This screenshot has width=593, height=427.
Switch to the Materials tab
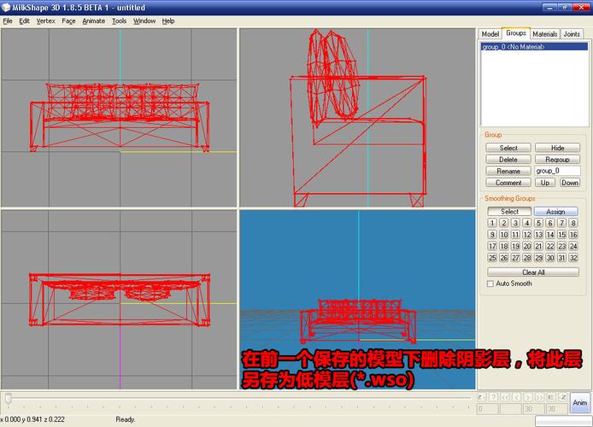(544, 34)
